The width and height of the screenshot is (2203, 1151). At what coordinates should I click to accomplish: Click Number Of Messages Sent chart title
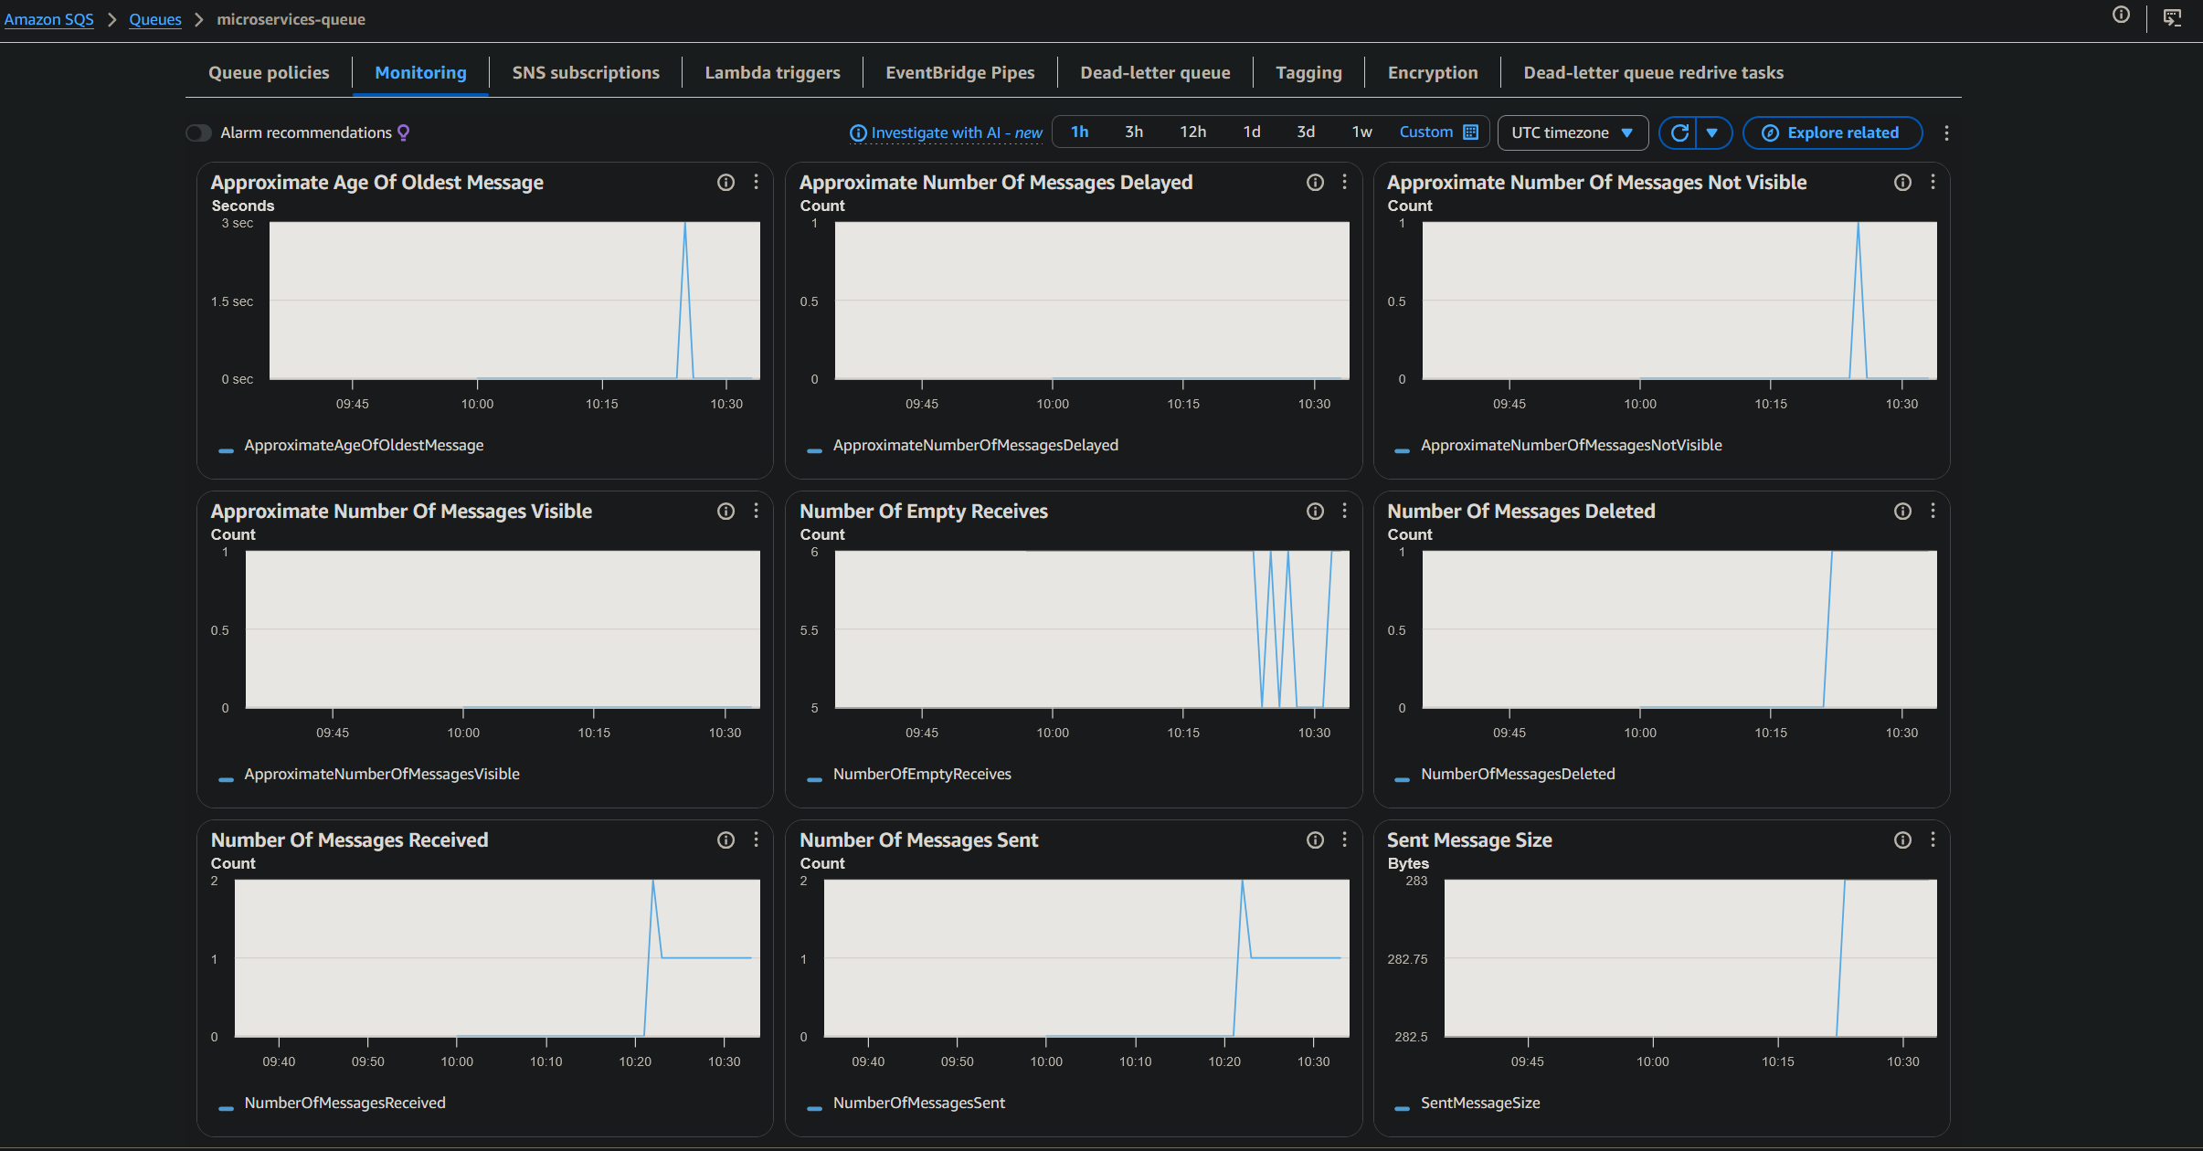918,840
